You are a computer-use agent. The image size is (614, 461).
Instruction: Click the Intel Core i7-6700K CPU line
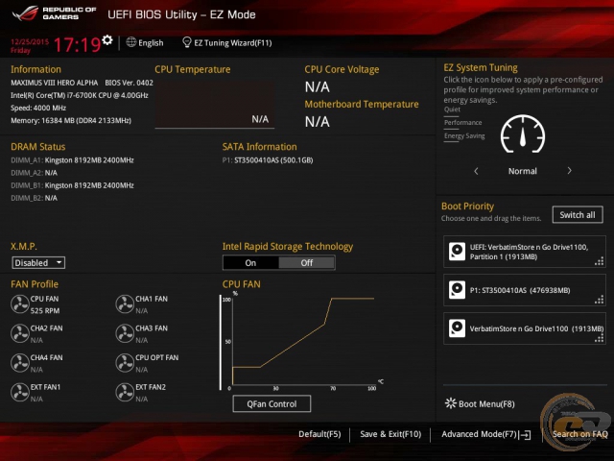80,95
